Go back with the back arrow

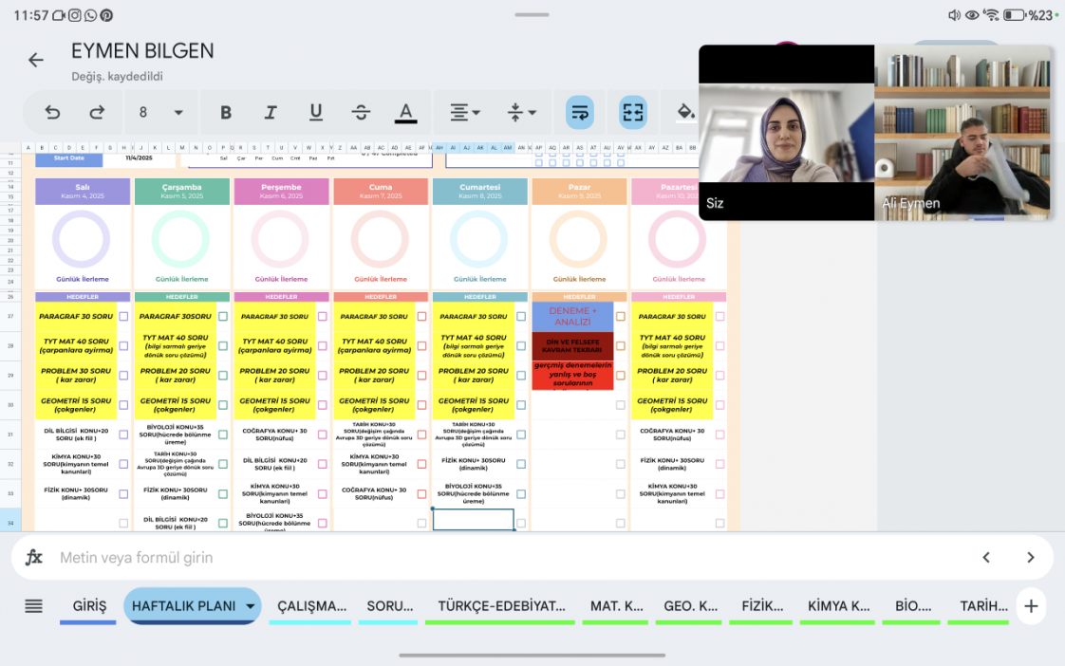point(36,61)
